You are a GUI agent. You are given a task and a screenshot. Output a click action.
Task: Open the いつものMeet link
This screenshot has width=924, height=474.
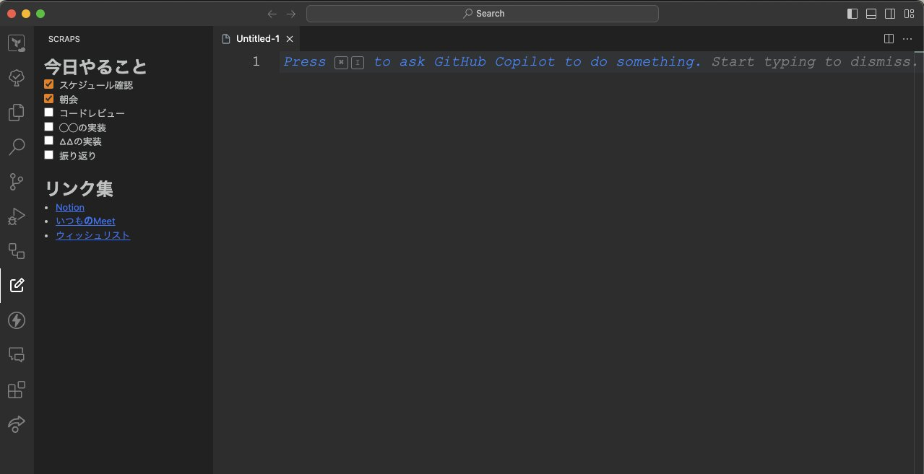[x=85, y=221]
